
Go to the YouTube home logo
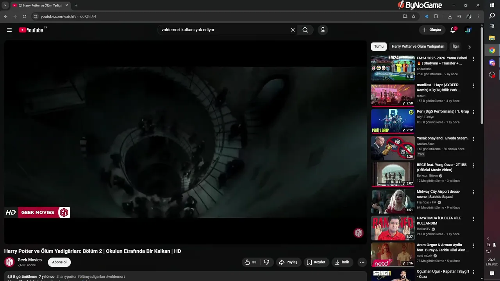31,30
